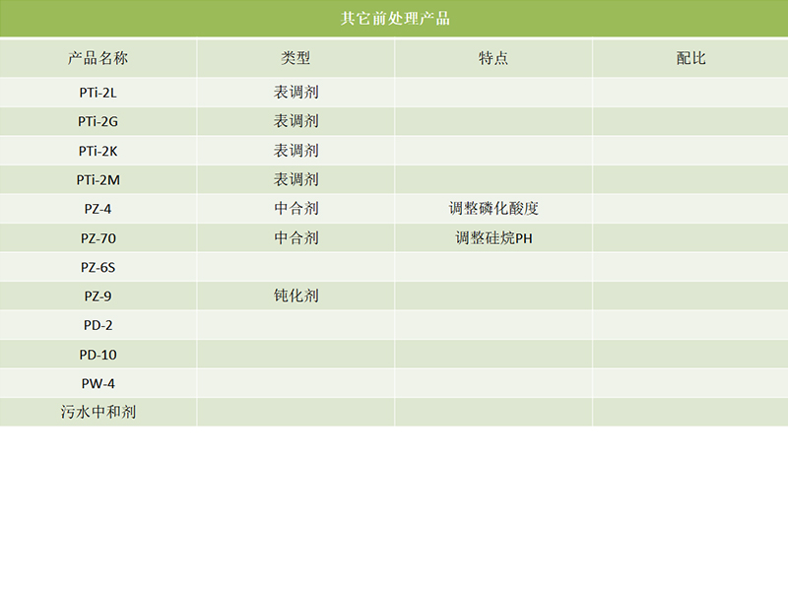Click the PD-2 product name cell
Viewport: 788px width, 591px height.
97,324
